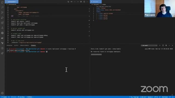Open the Docker whale icon view
This screenshot has height=98, width=175.
tap(2, 38)
